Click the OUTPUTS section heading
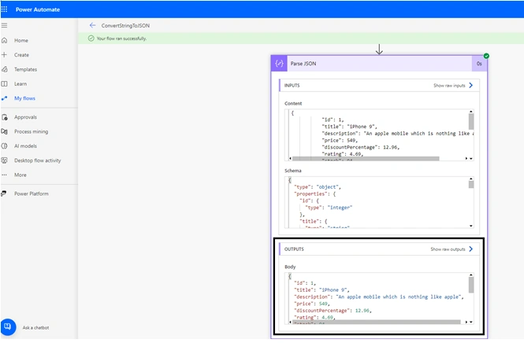Image resolution: width=524 pixels, height=343 pixels. (294, 249)
